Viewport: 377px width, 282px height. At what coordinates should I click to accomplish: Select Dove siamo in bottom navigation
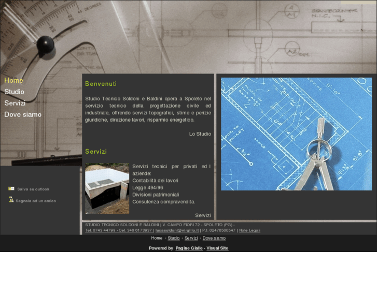pyautogui.click(x=214, y=238)
